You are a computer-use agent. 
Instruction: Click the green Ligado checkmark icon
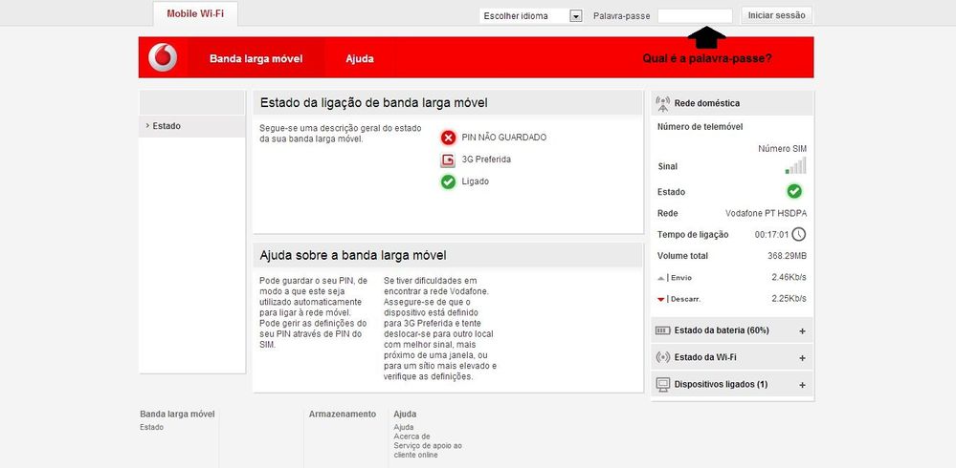[x=448, y=181]
